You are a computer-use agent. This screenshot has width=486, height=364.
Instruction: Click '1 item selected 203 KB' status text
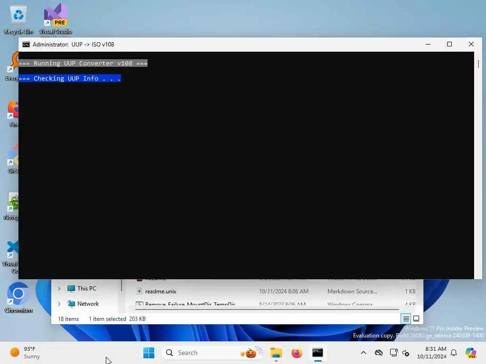[117, 319]
